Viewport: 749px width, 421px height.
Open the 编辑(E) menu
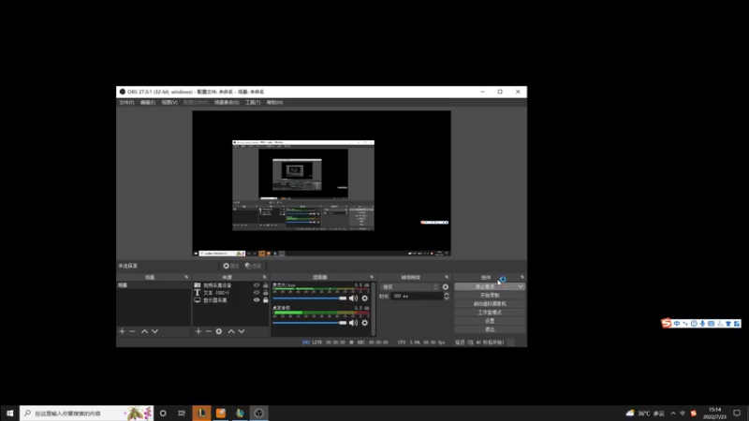148,103
